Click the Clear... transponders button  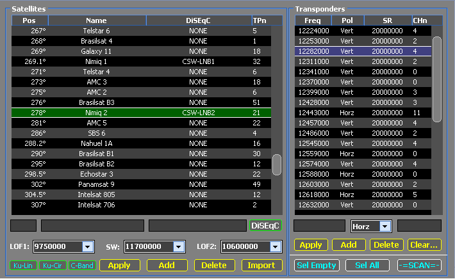click(x=424, y=245)
